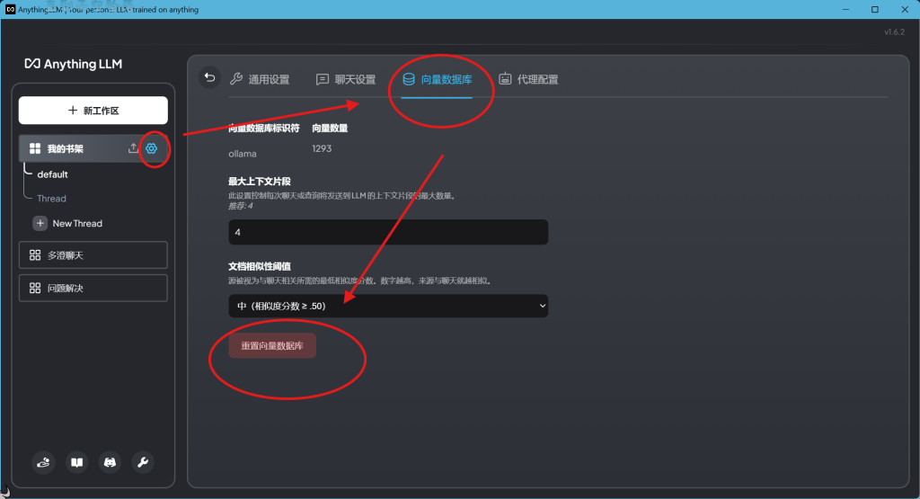Close the AnythingLLM window
The image size is (920, 499).
pos(905,9)
